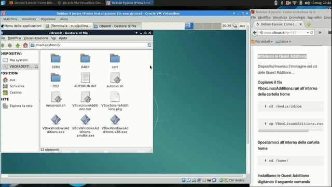Go back in file manager toolbar
This screenshot has height=187, width=332.
pos(3,45)
